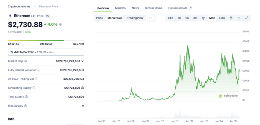Select the 1y time range

point(203,18)
